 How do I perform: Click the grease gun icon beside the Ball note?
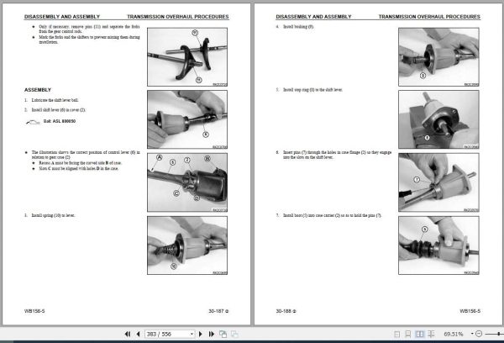coord(33,122)
